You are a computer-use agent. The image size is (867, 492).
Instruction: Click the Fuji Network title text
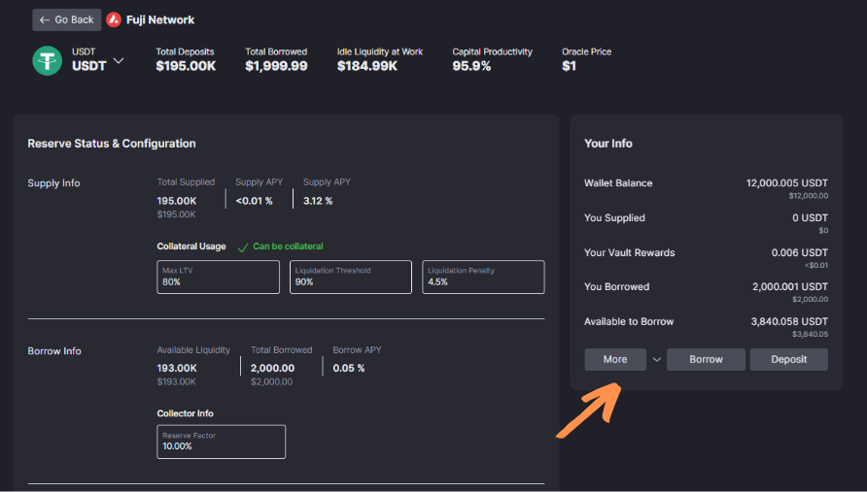pos(160,19)
